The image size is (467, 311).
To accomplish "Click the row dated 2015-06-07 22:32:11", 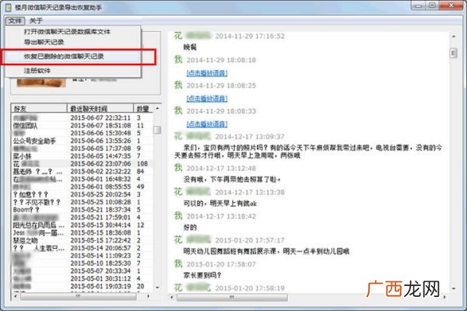I will [83, 118].
